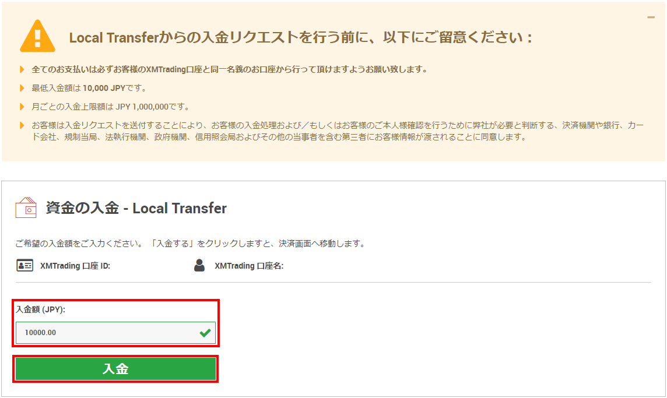Click the 入金額 (JPY) amount input field

[115, 333]
